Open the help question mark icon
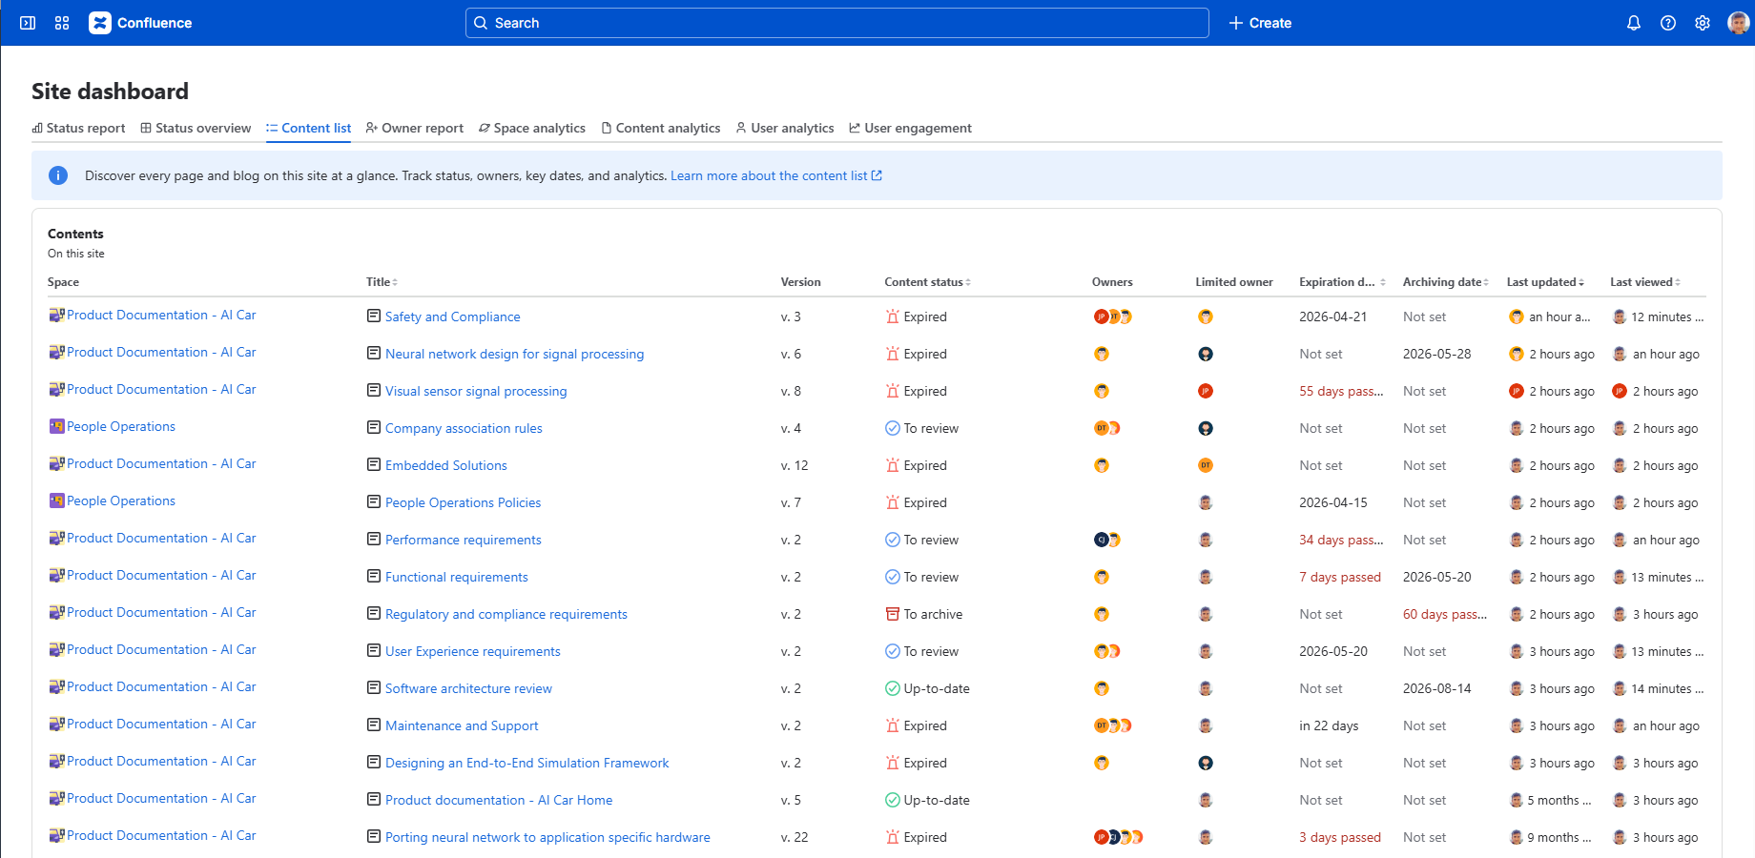The width and height of the screenshot is (1755, 858). (1667, 23)
